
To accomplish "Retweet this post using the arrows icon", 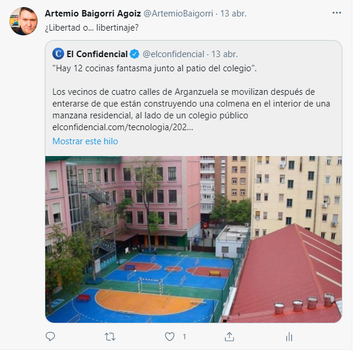I will [110, 337].
